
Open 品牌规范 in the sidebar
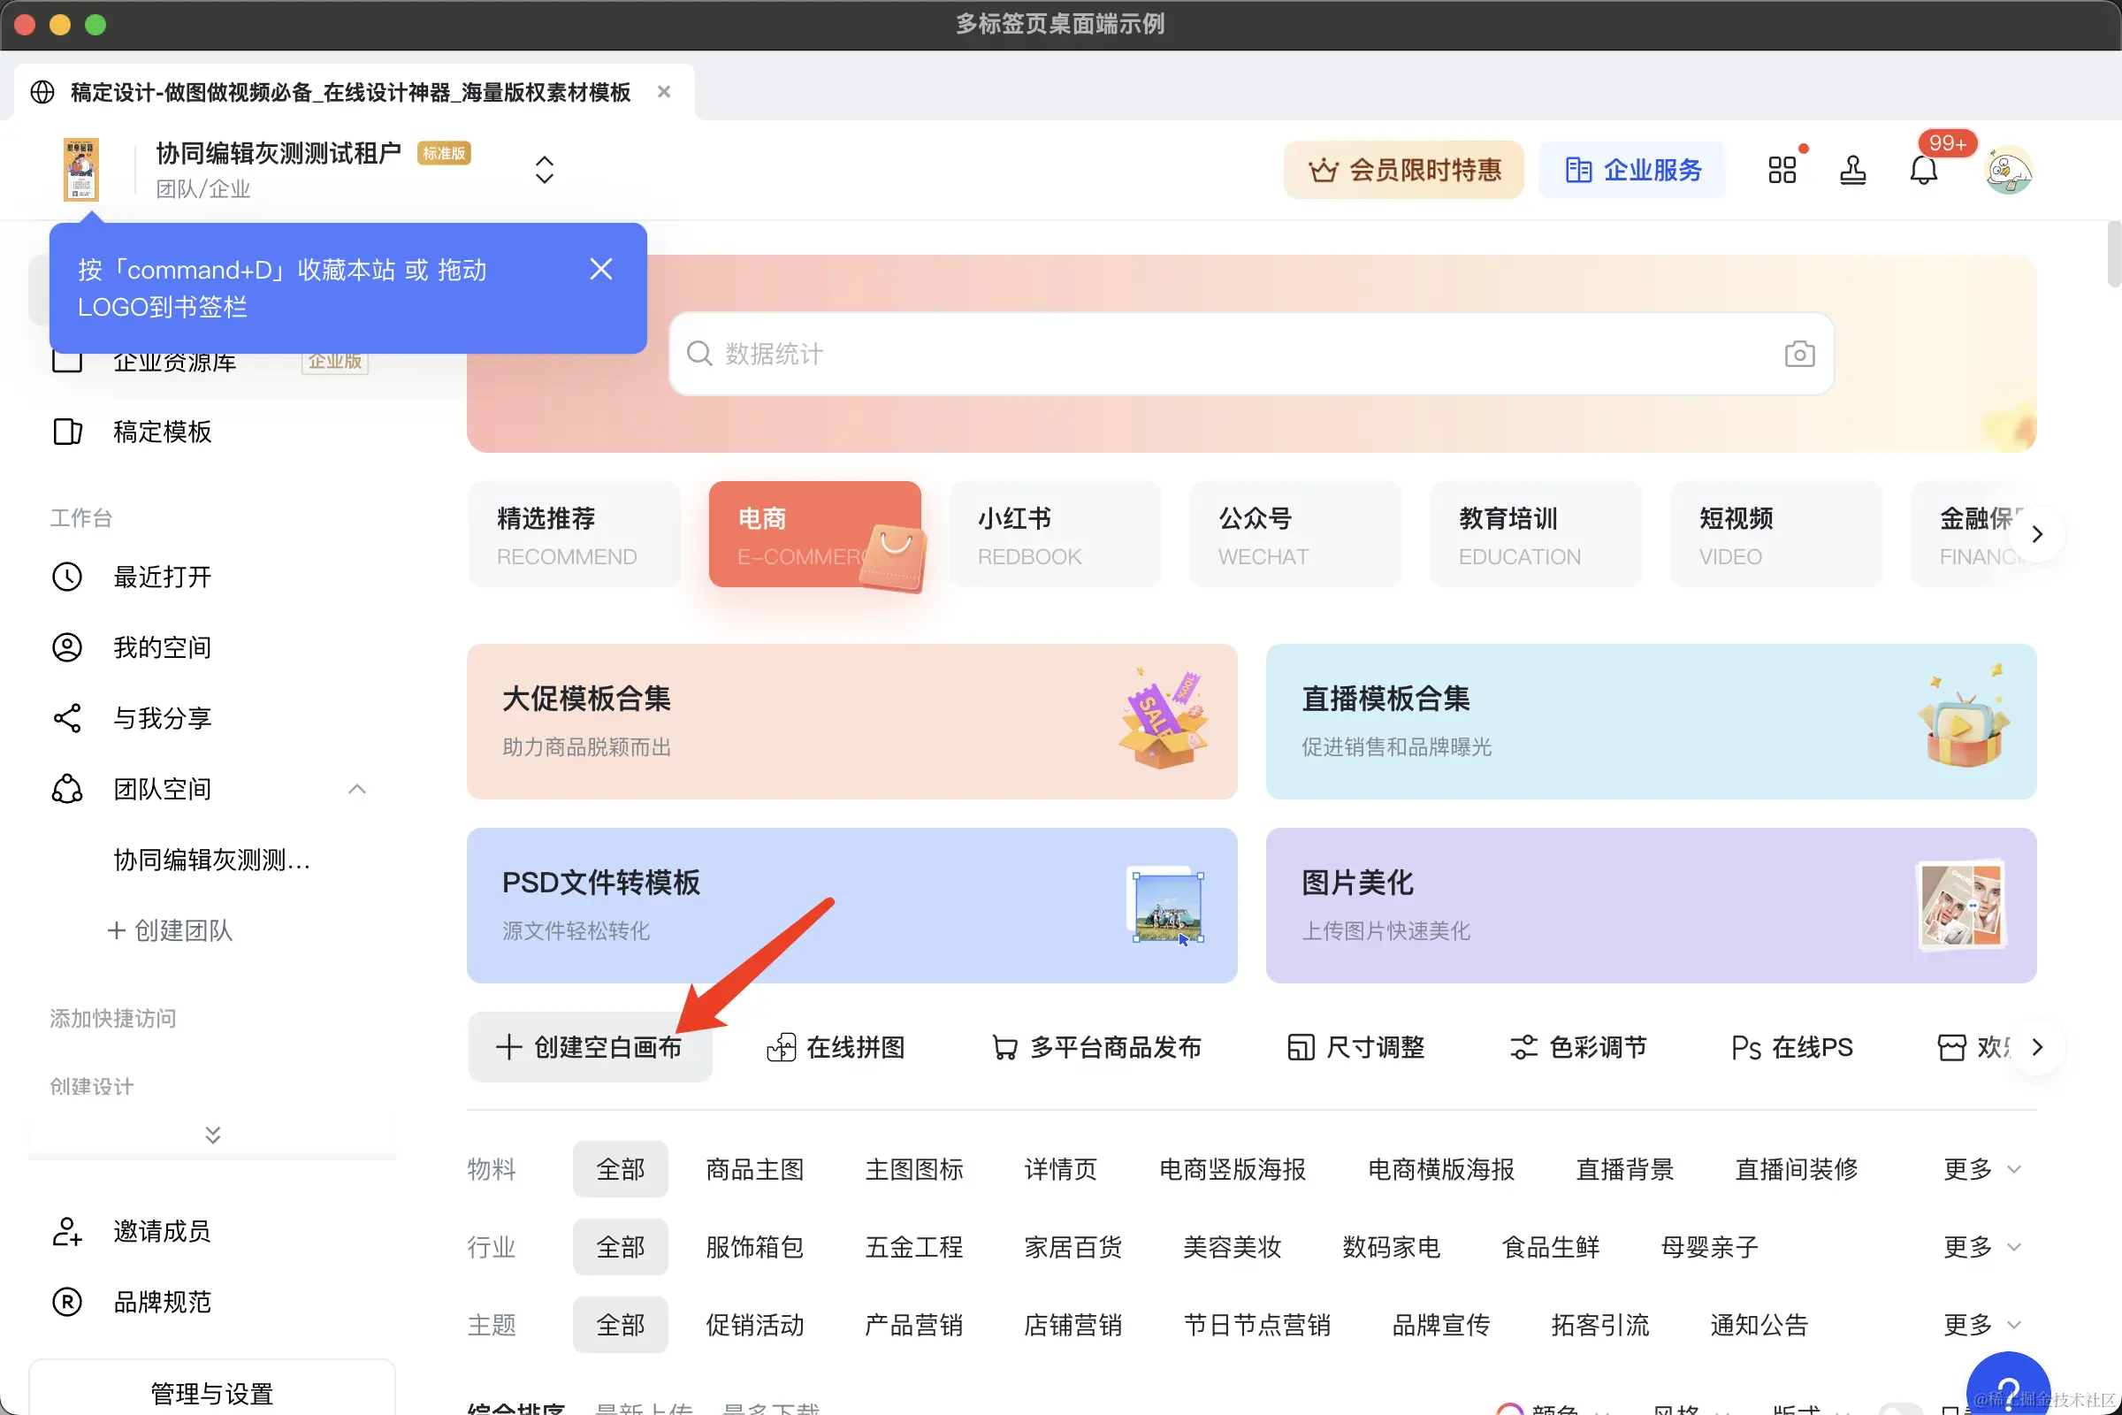(x=162, y=1301)
